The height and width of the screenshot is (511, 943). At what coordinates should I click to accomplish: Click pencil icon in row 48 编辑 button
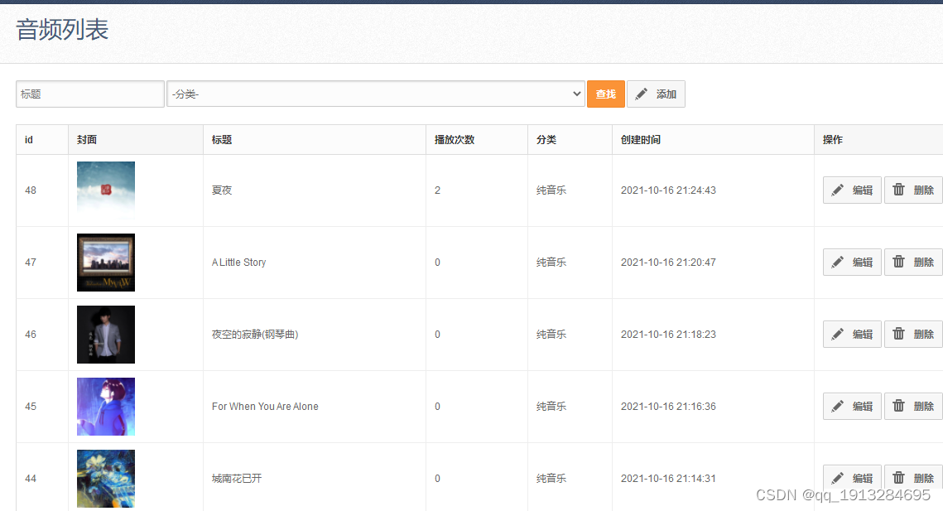[837, 190]
